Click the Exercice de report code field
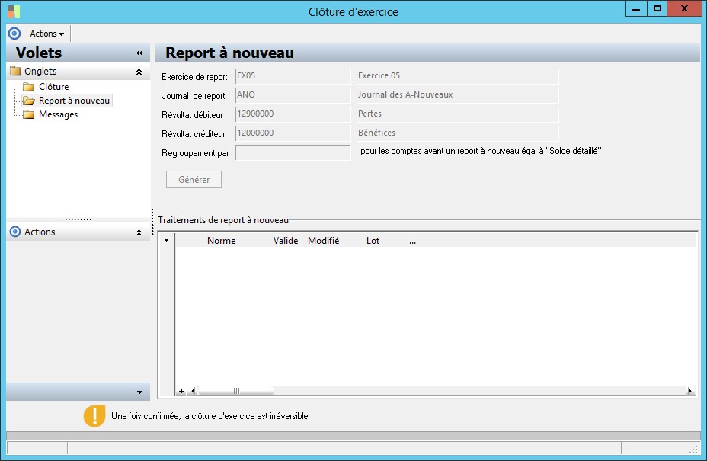Screen dimensions: 707x461 click(293, 76)
